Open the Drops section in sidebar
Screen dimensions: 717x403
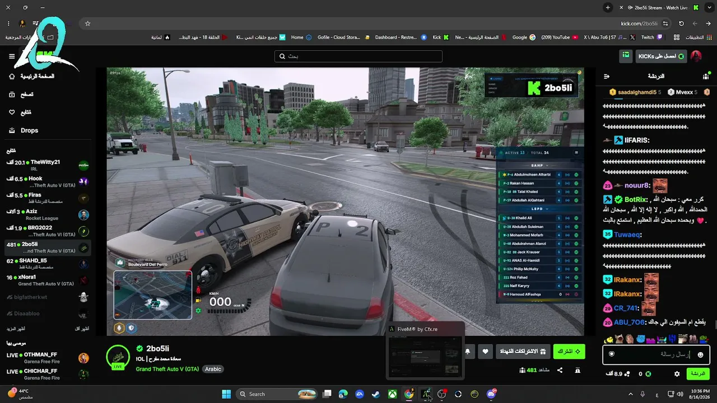pos(24,130)
